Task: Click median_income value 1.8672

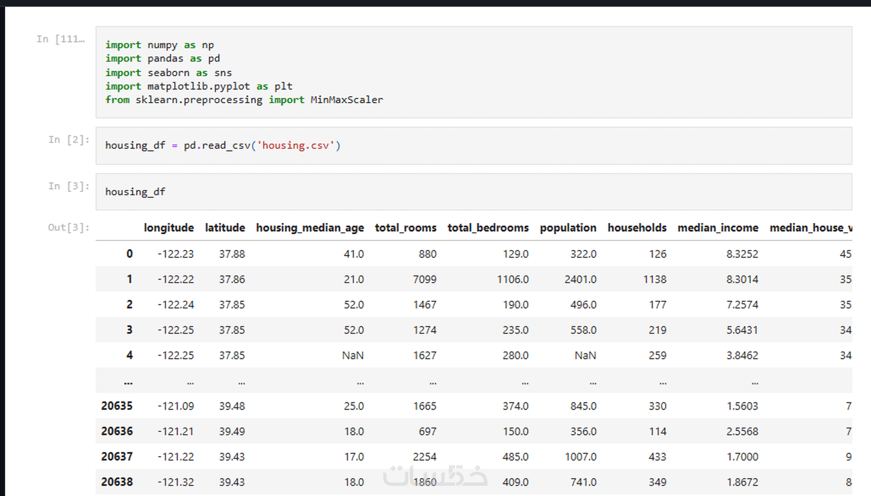Action: [742, 482]
